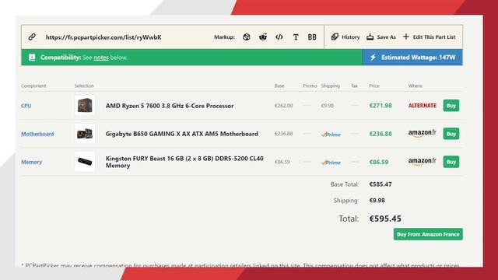Click Edit This Part List

429,37
